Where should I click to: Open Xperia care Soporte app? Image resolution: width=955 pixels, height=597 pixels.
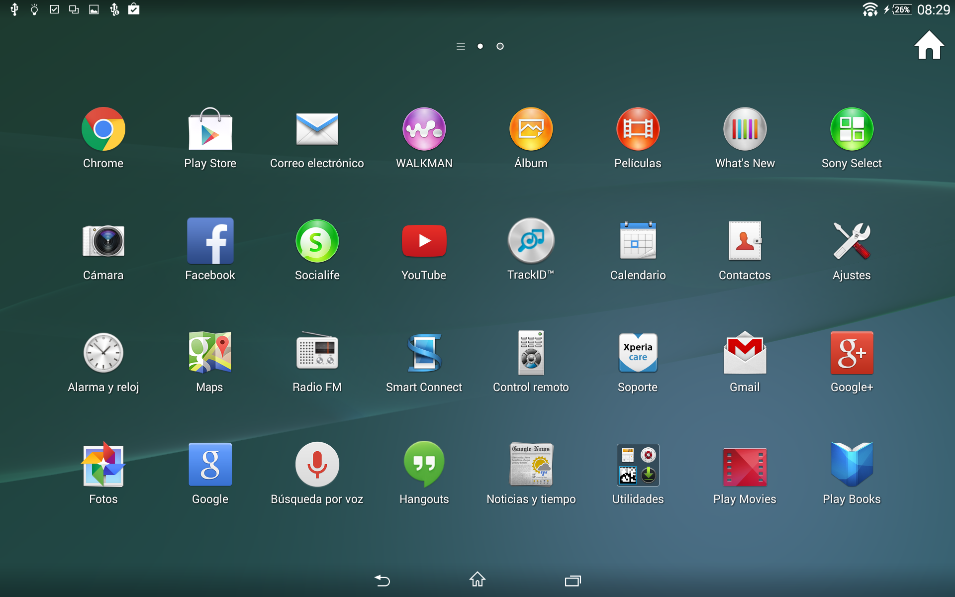click(x=638, y=353)
